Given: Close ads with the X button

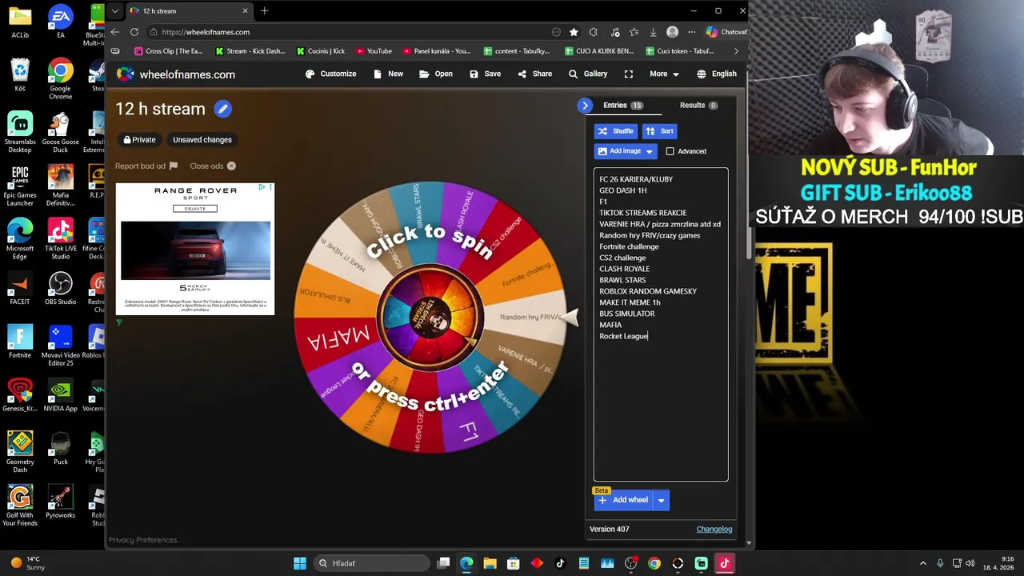Looking at the screenshot, I should pos(231,166).
